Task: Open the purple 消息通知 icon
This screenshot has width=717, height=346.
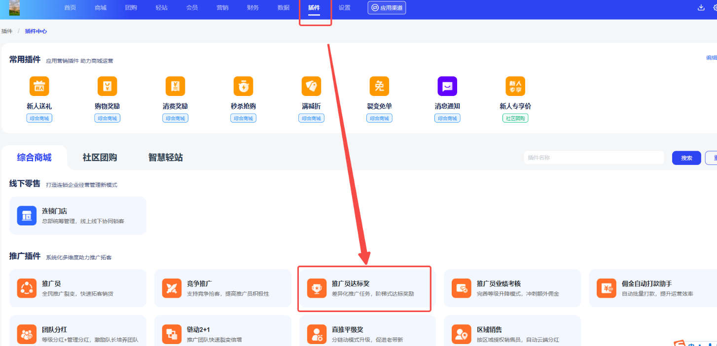Action: point(447,87)
